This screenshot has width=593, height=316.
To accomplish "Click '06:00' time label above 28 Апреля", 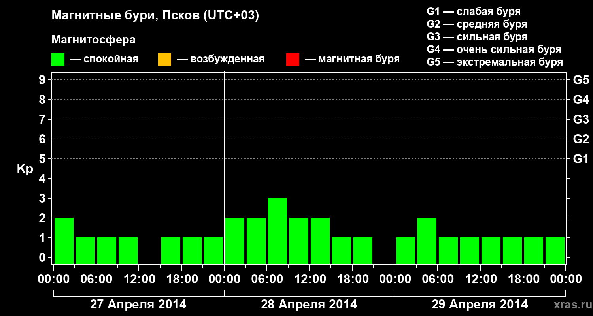I will 267,279.
